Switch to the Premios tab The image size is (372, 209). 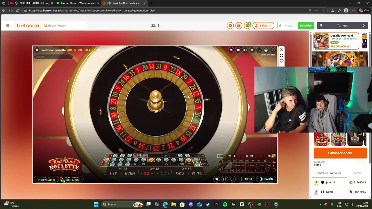pyautogui.click(x=357, y=173)
